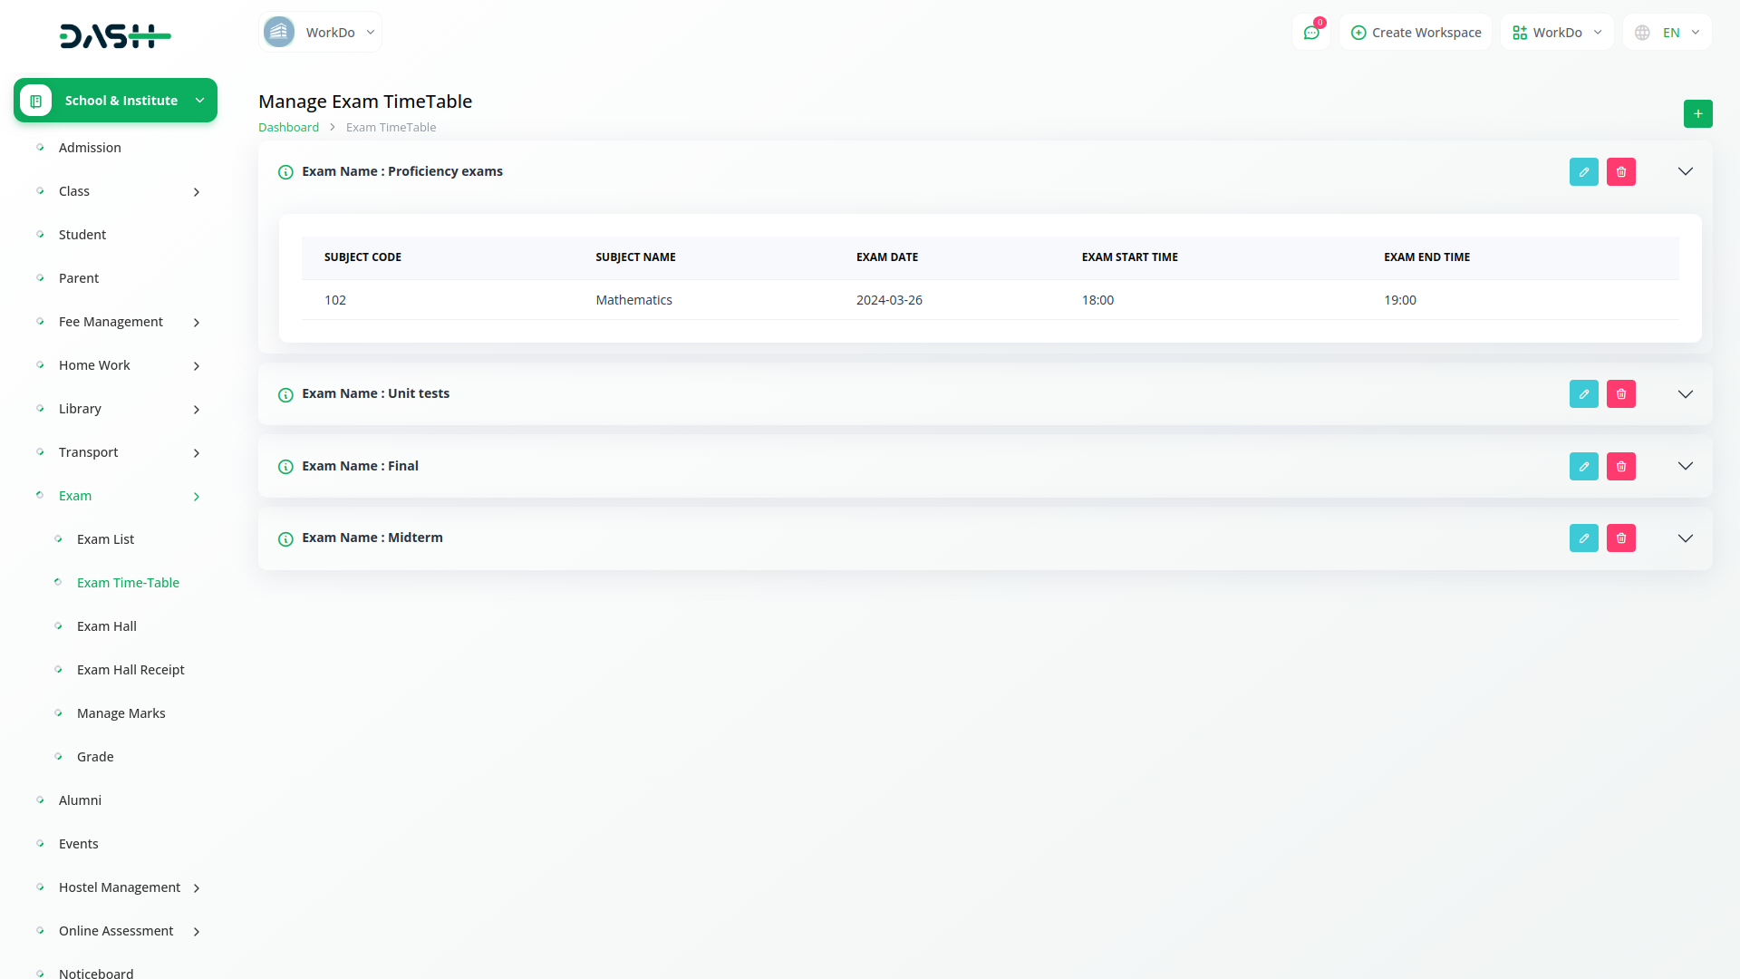This screenshot has width=1740, height=979.
Task: Edit the Midterm exam timetable
Action: (1583, 538)
